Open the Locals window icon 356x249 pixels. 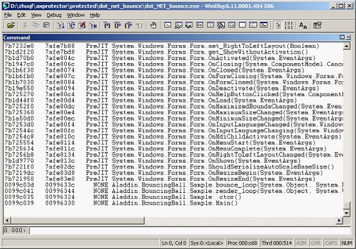pos(189,25)
